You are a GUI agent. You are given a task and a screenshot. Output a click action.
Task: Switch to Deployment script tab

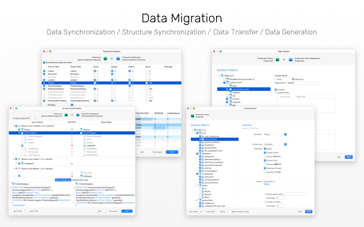(80, 180)
